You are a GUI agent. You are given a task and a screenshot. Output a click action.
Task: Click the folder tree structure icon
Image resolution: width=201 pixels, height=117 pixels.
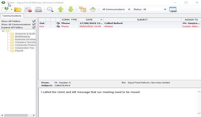coord(83,9)
